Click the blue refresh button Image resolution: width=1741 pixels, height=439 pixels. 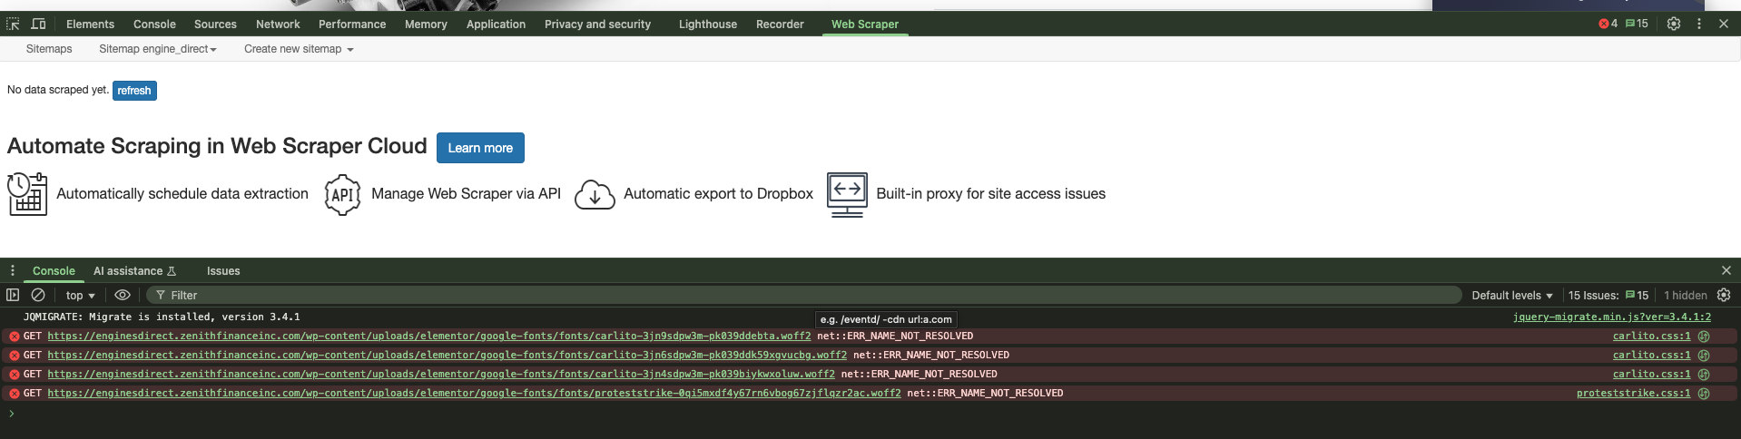pyautogui.click(x=134, y=91)
